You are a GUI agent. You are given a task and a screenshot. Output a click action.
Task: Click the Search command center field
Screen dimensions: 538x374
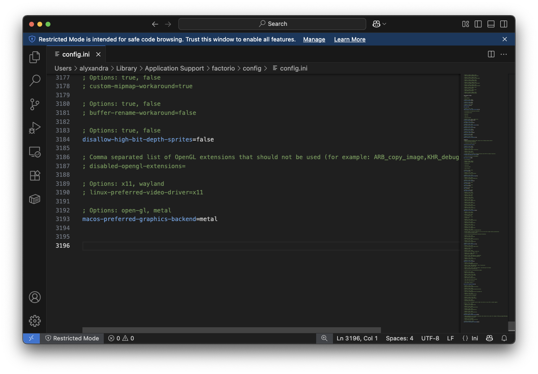pos(272,24)
